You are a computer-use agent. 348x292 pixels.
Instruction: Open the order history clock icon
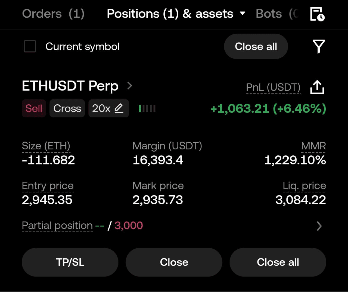pyautogui.click(x=317, y=14)
